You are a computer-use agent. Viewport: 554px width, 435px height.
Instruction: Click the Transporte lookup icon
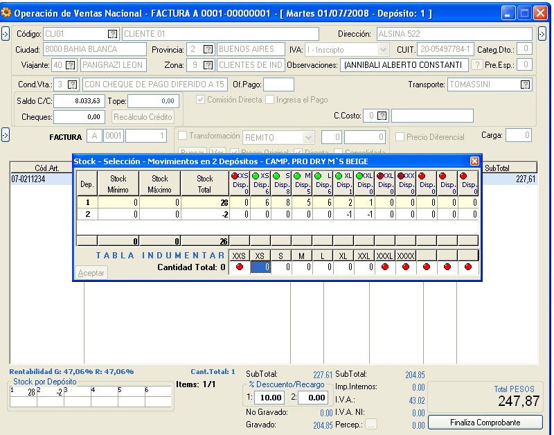coord(525,85)
